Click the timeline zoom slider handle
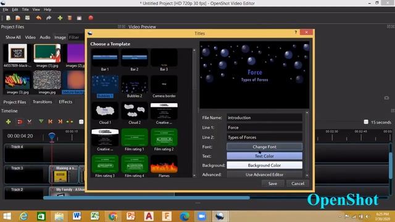The width and height of the screenshot is (395, 222). [x=366, y=122]
